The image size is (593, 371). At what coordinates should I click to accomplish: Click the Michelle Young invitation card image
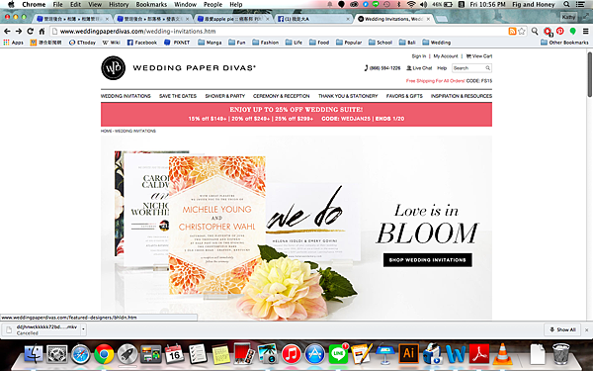tap(216, 225)
